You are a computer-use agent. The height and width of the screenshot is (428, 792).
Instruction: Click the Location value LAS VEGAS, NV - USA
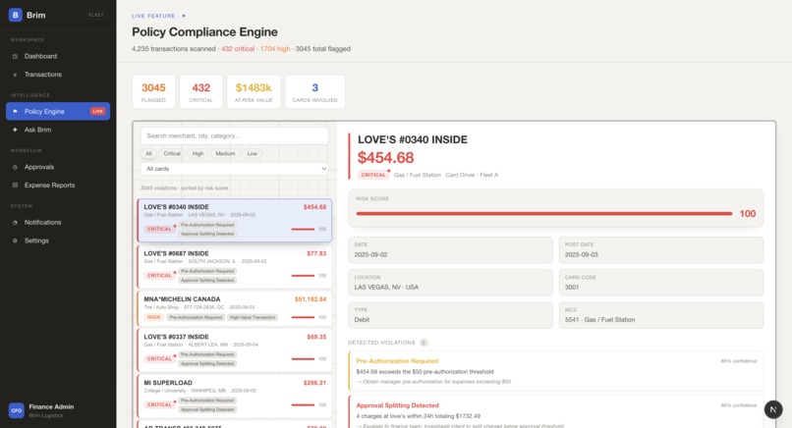386,288
